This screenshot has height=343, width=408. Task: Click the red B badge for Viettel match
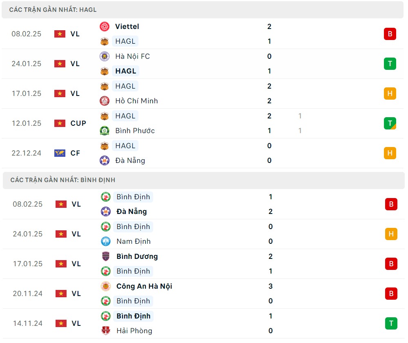(390, 34)
